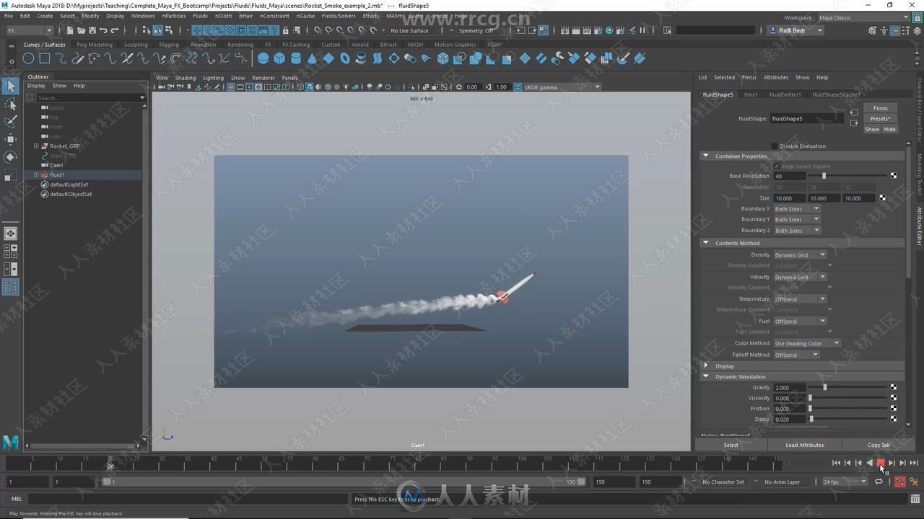Switch to the Poly Modeling shelf tab
The width and height of the screenshot is (924, 519).
(95, 45)
